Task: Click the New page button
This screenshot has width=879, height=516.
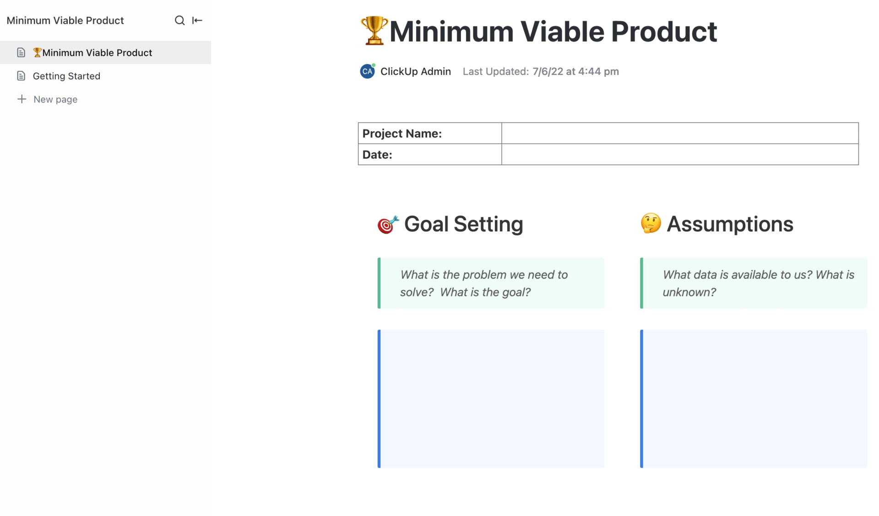Action: [55, 99]
